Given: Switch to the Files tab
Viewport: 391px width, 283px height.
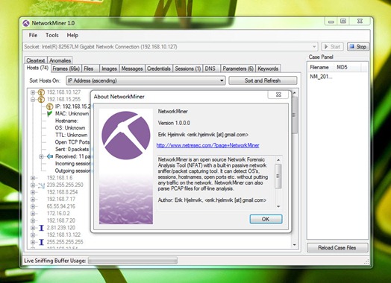Looking at the screenshot, I should pos(90,69).
